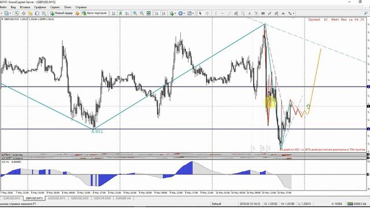Select the Crosshair tool
The width and height of the screenshot is (370, 208).
pos(207,13)
